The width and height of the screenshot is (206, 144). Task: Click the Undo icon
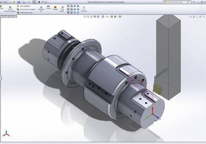tap(29, 2)
